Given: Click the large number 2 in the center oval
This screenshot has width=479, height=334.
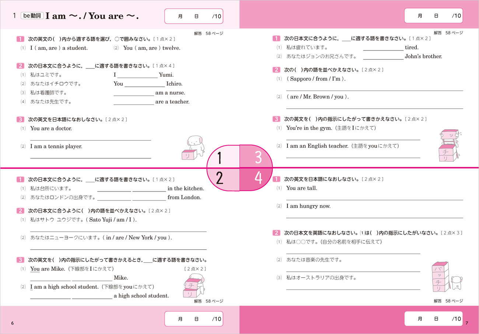Looking at the screenshot, I should pos(220,178).
